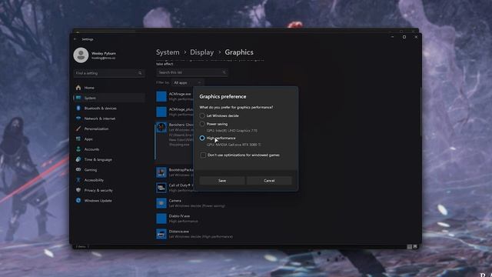Open Bluetooth & devices settings
492x277 pixels.
point(109,108)
